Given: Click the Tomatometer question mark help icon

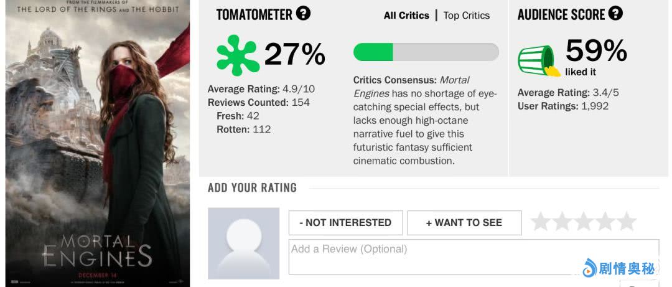Looking at the screenshot, I should click(303, 13).
